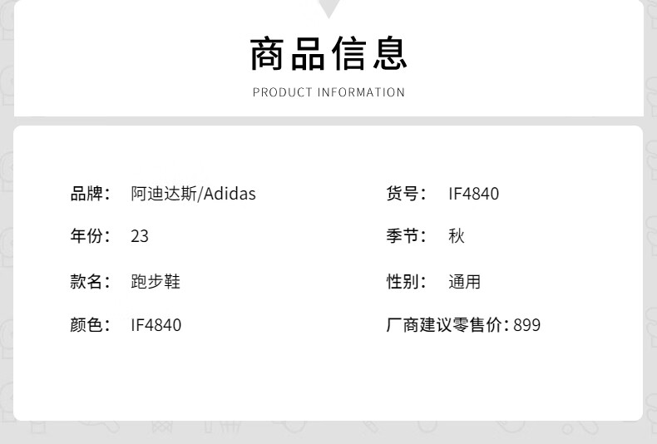
Task: Click the 商品信息 heading
Action: coord(328,53)
